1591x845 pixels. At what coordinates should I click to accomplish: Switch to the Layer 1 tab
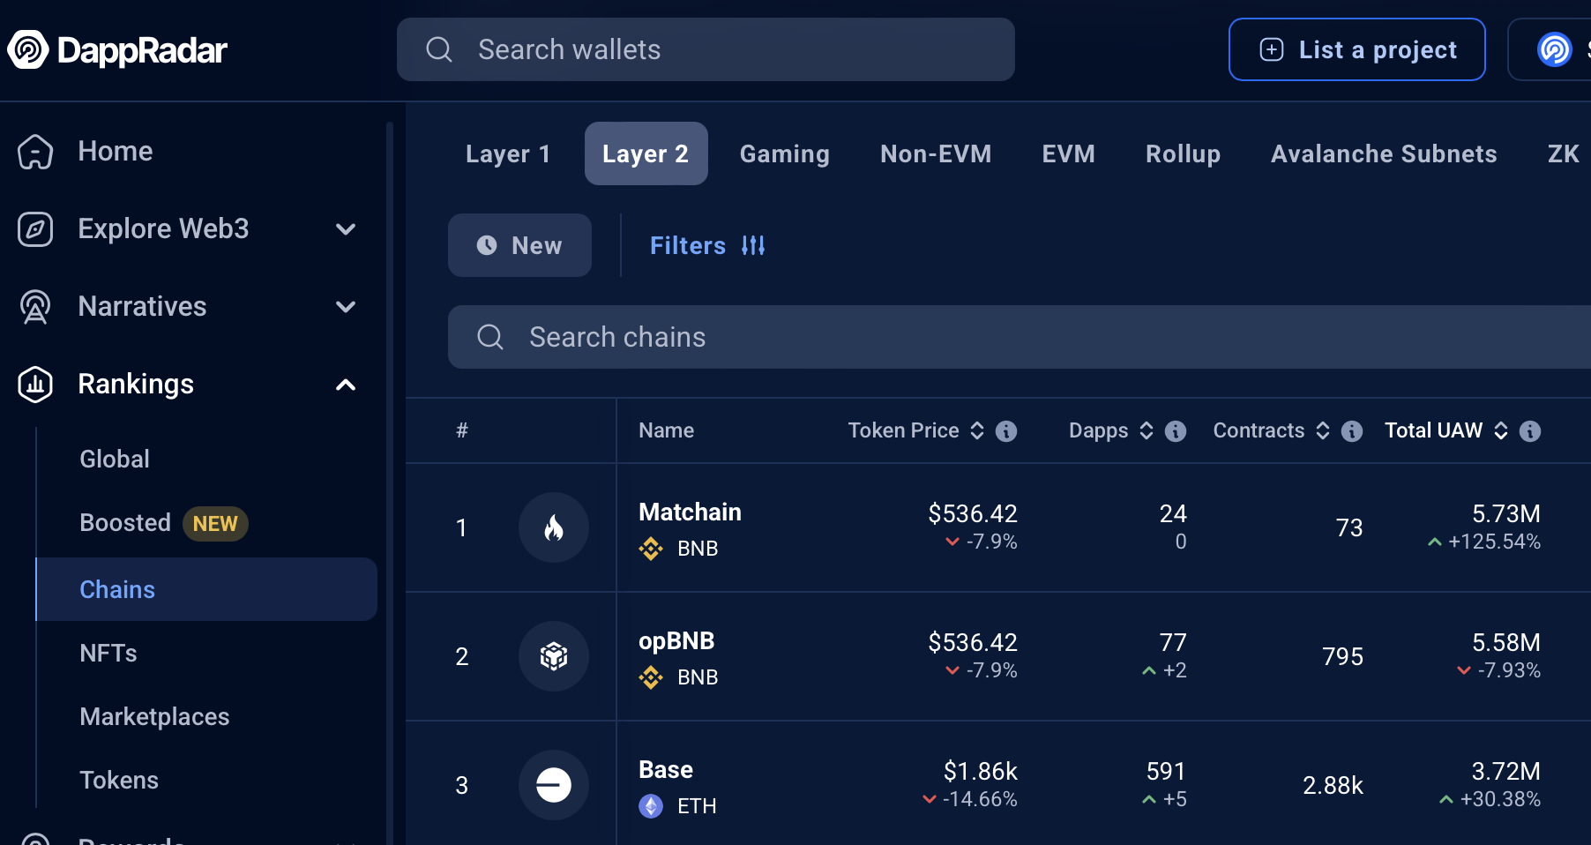click(x=508, y=153)
